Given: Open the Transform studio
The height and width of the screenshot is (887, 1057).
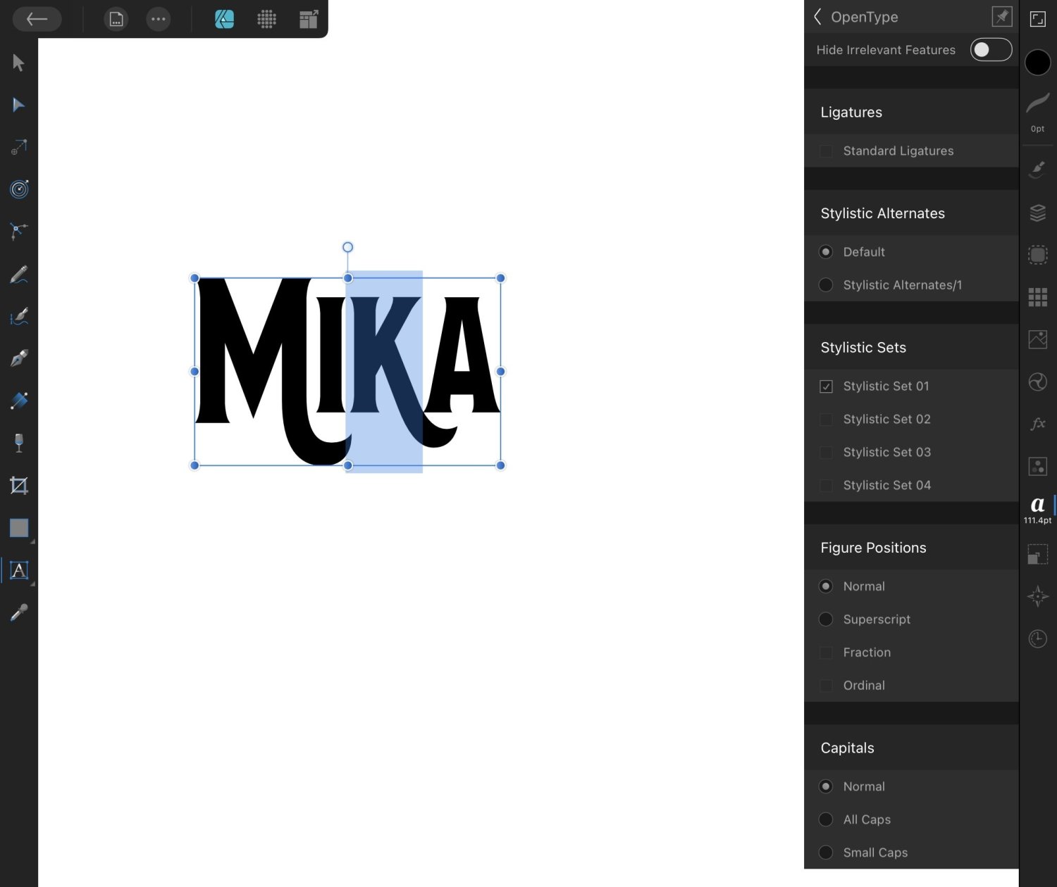Looking at the screenshot, I should 1037,554.
